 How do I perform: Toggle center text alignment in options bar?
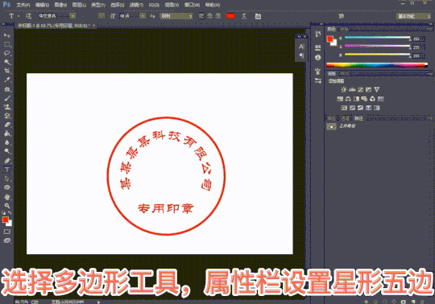209,16
